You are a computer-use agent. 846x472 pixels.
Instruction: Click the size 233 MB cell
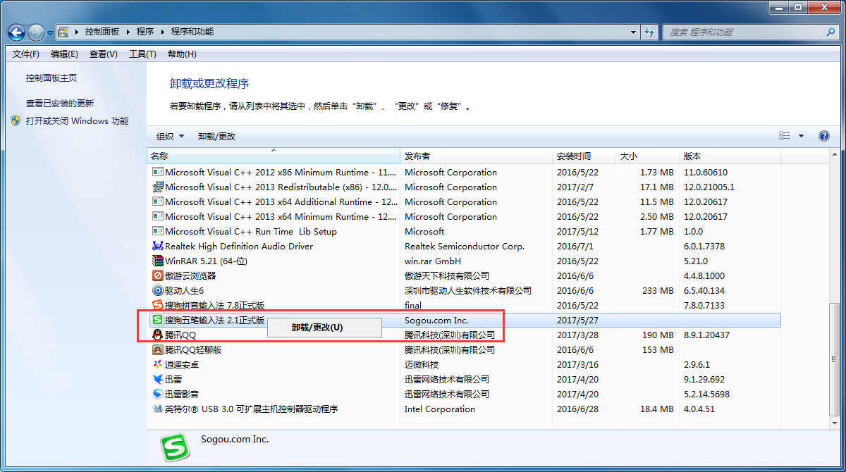point(658,290)
